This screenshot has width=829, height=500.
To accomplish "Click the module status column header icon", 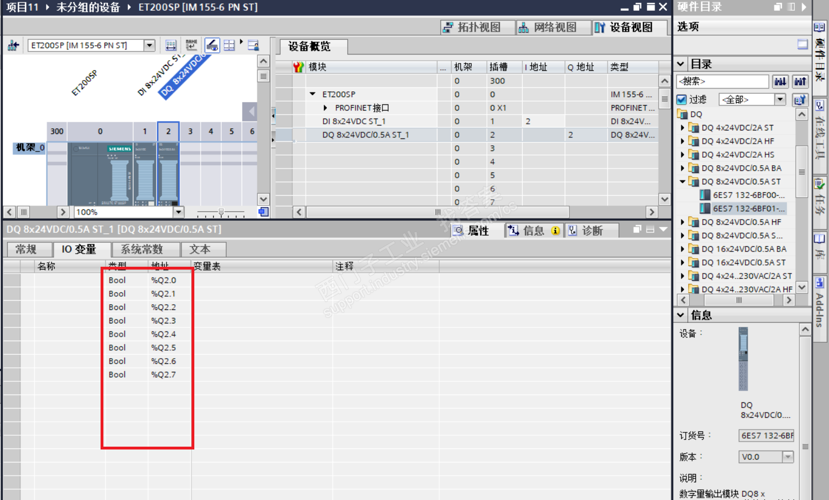I will click(298, 67).
